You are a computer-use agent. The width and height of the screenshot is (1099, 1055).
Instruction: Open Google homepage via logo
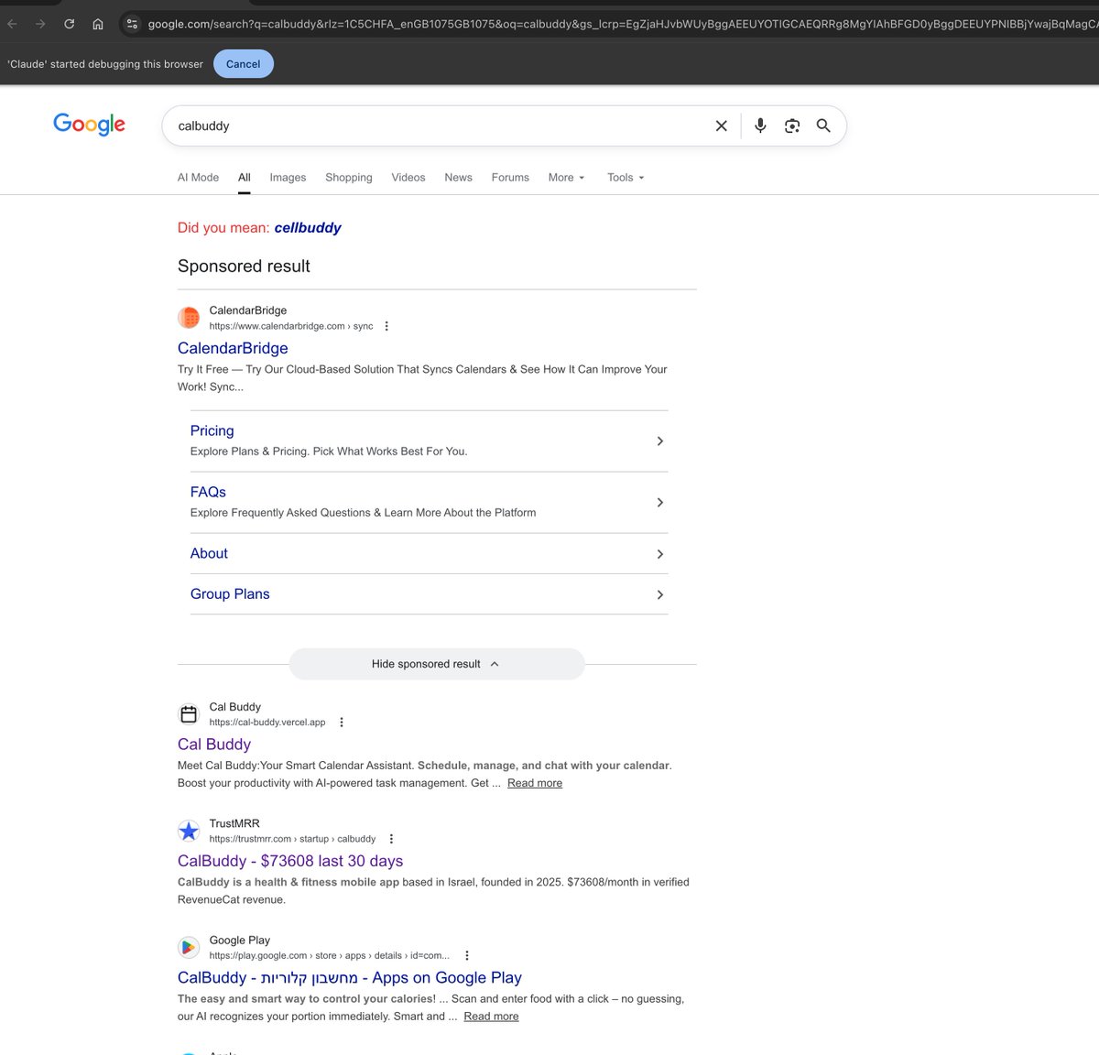click(89, 125)
